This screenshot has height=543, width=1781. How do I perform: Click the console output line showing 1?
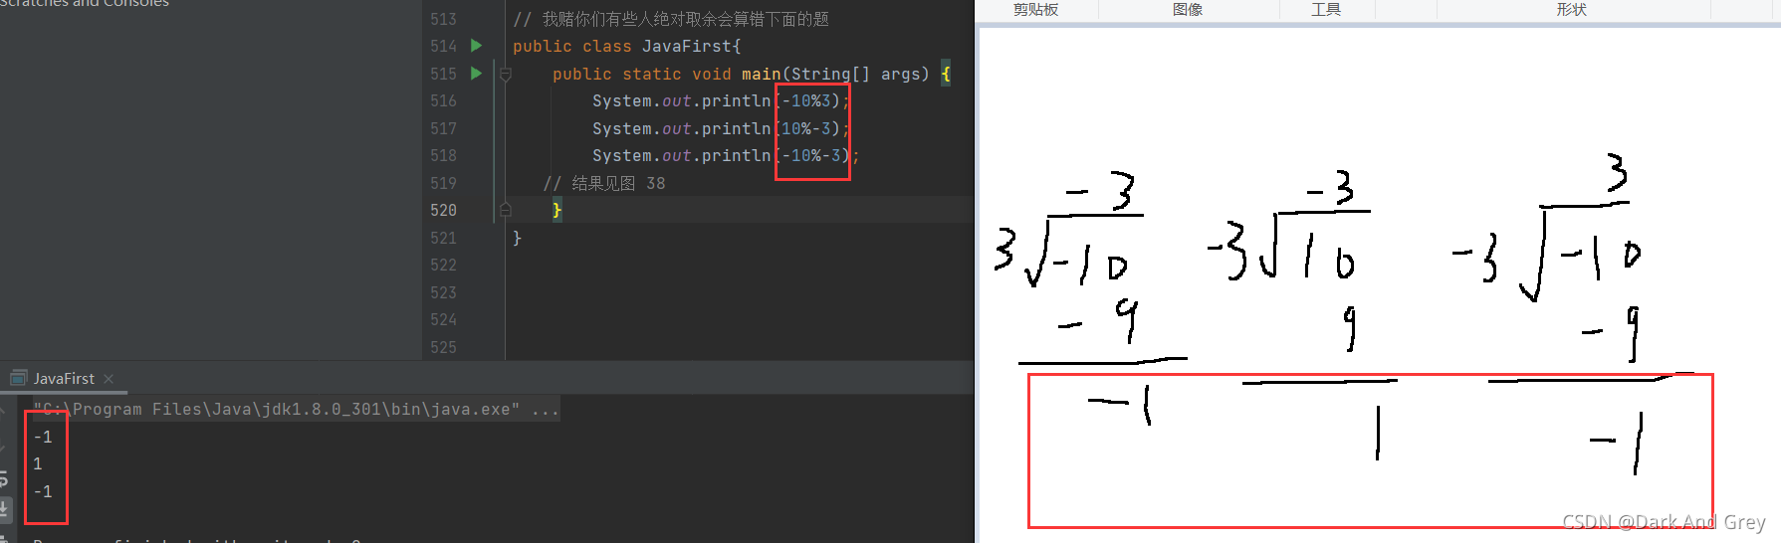pyautogui.click(x=38, y=463)
